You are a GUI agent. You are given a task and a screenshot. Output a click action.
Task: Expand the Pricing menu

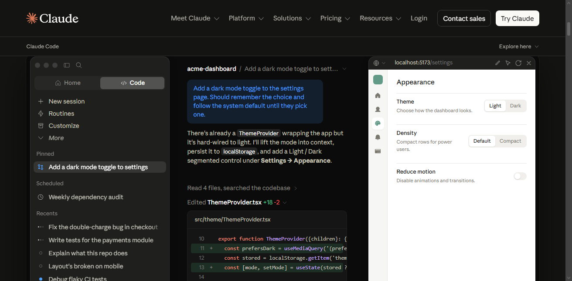335,18
